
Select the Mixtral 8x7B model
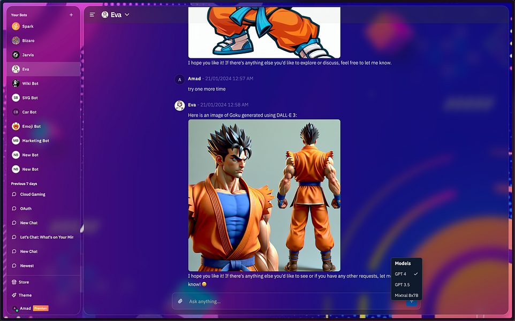pyautogui.click(x=406, y=295)
